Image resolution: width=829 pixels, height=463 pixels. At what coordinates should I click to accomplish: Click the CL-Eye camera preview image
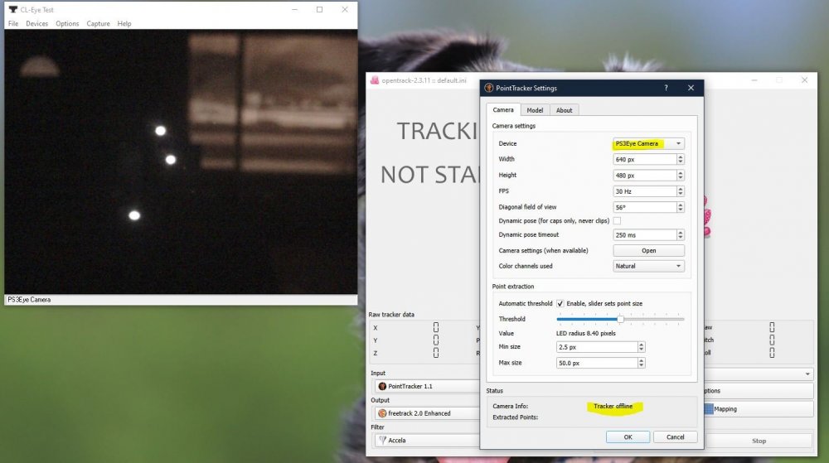coord(181,162)
